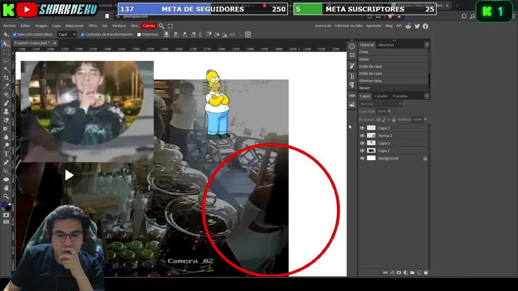Select the Lasso tool
Screen dimensions: 518x291
tap(6, 61)
